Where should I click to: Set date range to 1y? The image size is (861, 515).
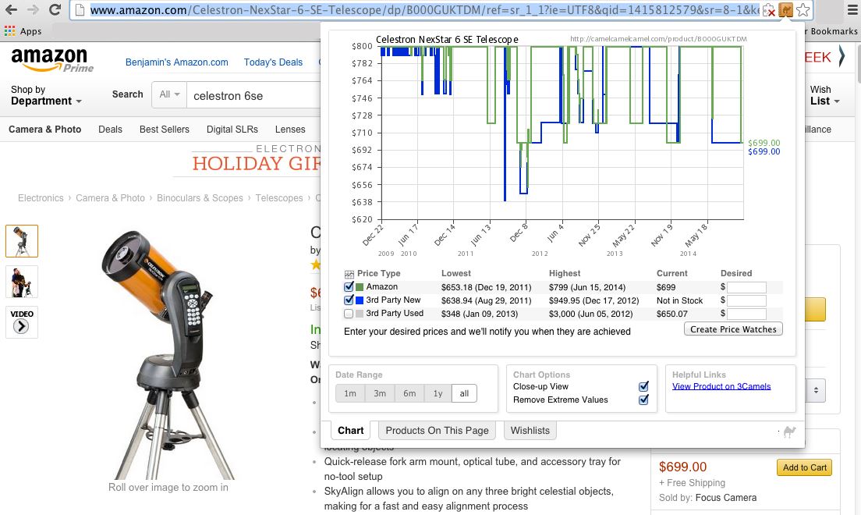pos(438,393)
